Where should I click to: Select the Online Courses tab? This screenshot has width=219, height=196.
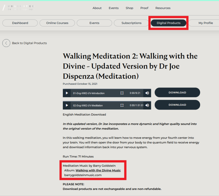57,23
